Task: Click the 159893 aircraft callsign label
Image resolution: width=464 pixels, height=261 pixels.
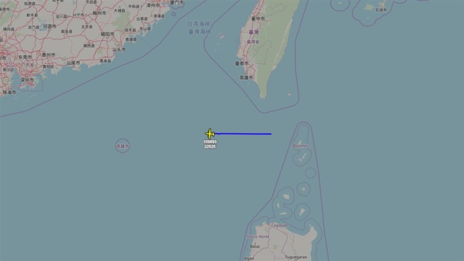Action: tap(210, 142)
